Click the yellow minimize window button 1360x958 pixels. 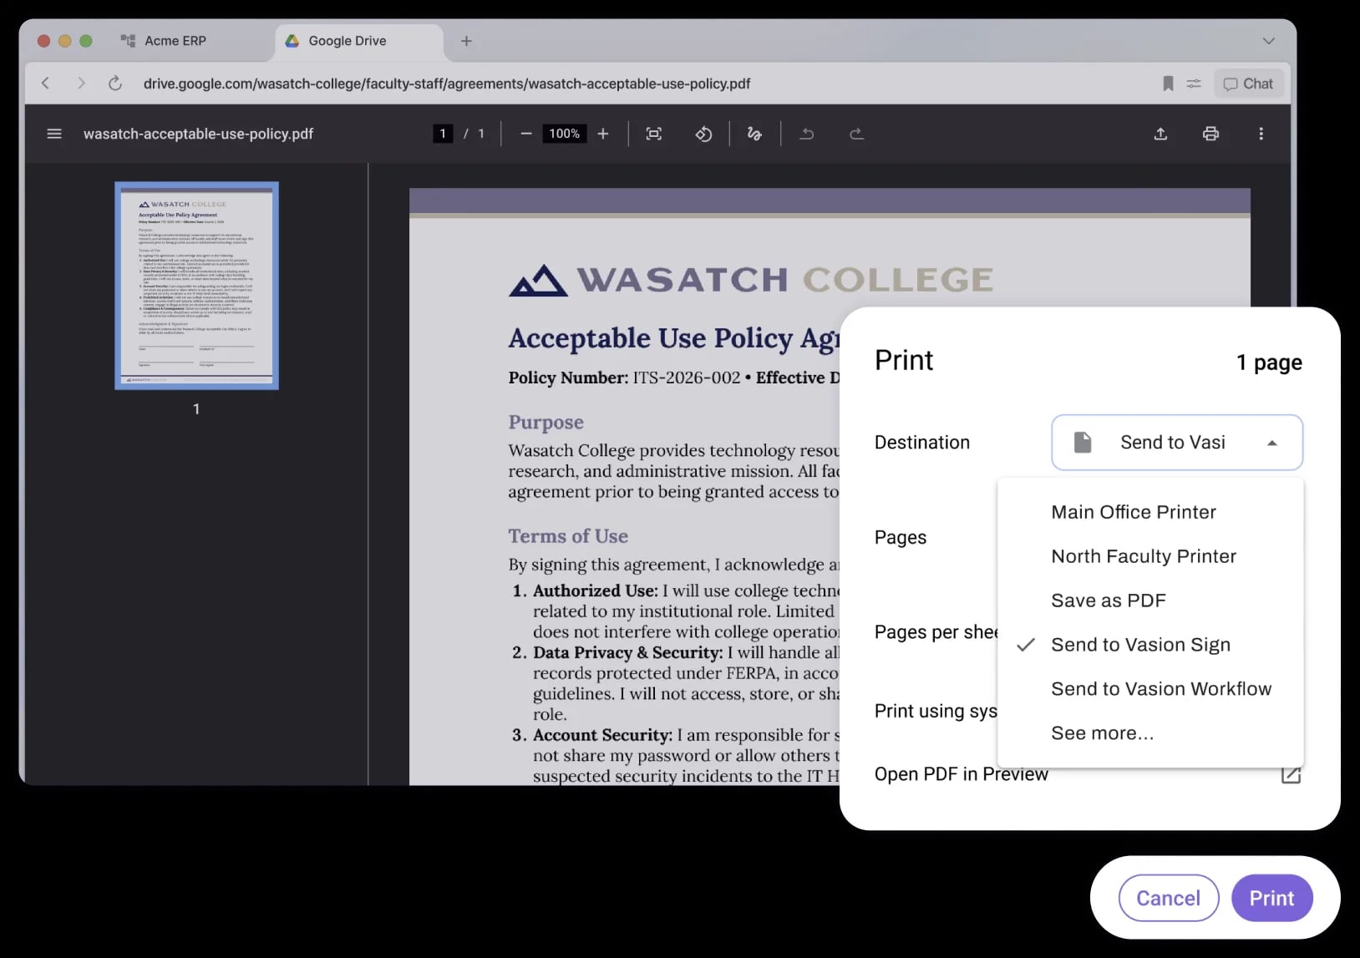coord(64,41)
